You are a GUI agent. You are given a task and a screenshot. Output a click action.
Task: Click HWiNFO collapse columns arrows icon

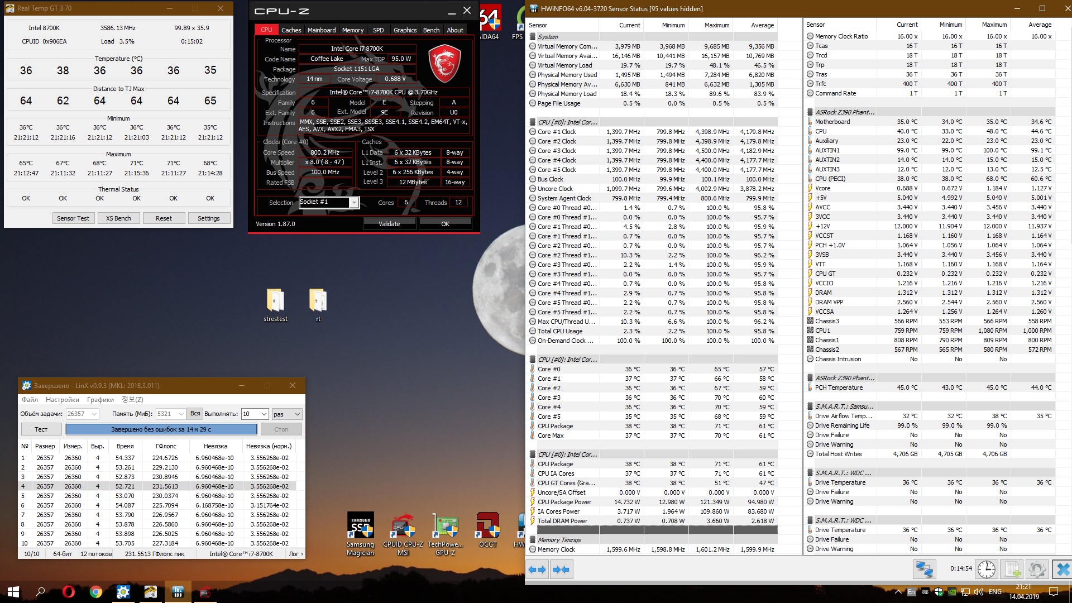pos(561,569)
